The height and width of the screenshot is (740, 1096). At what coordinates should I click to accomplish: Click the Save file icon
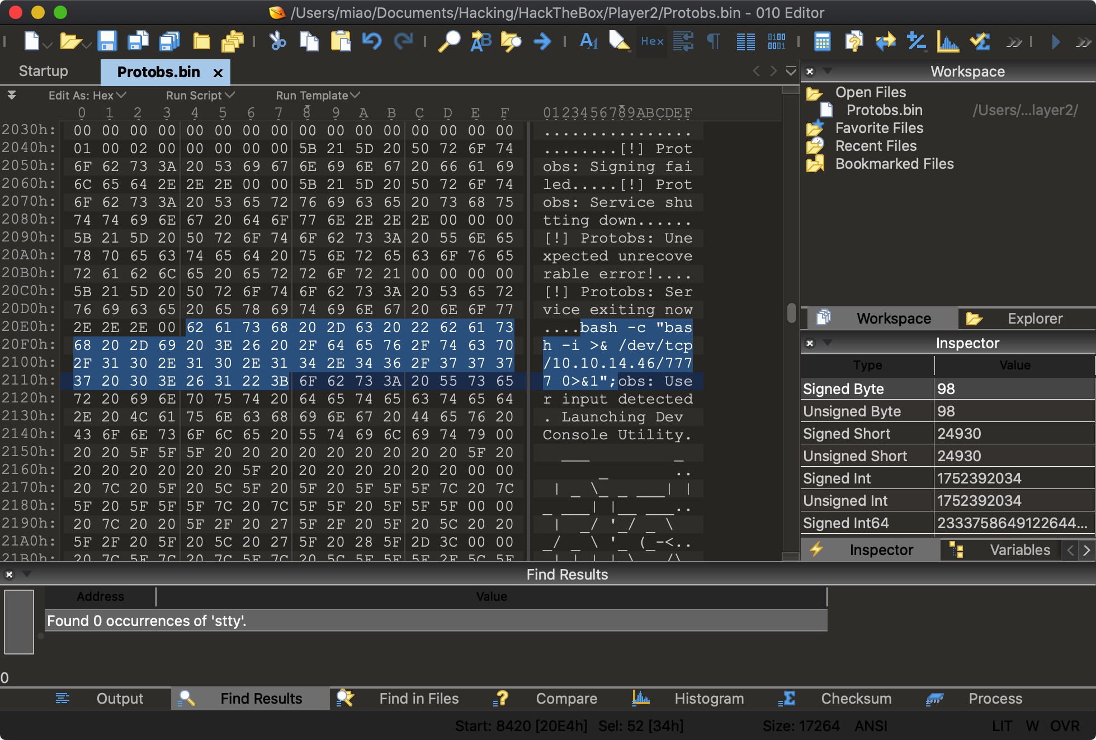pyautogui.click(x=107, y=41)
